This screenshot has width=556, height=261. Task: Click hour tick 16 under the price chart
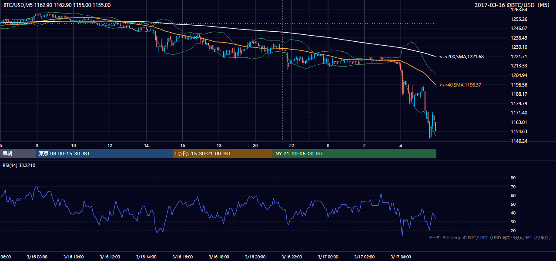(183, 145)
